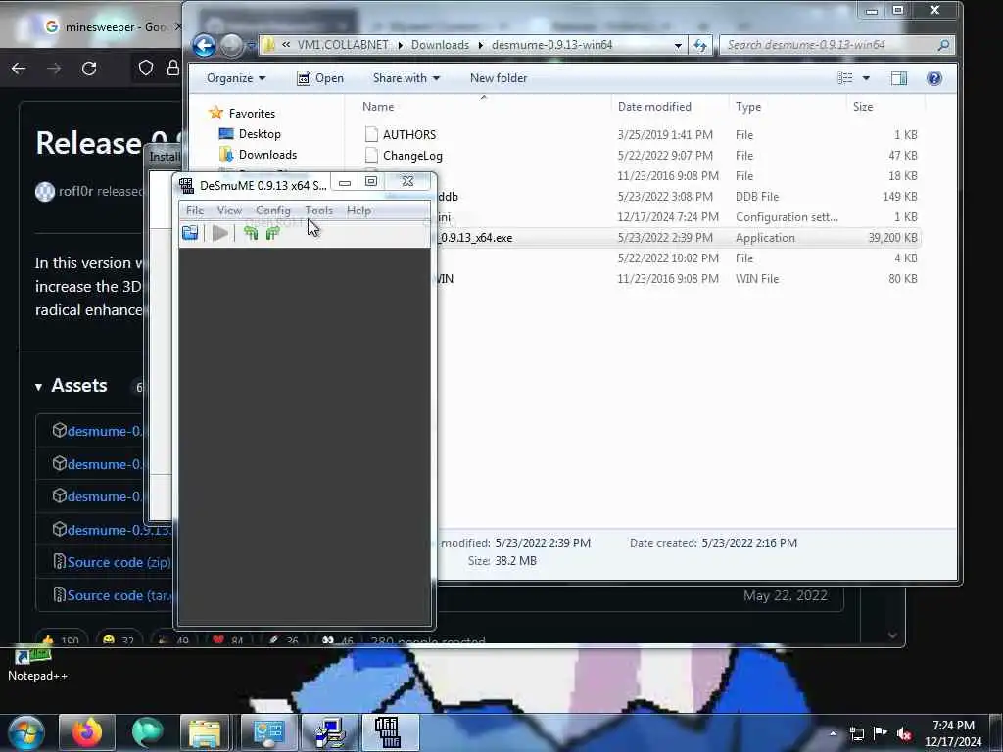Screen dimensions: 1003x752
Task: Change view icon in Explorer toolbar
Action: (845, 78)
